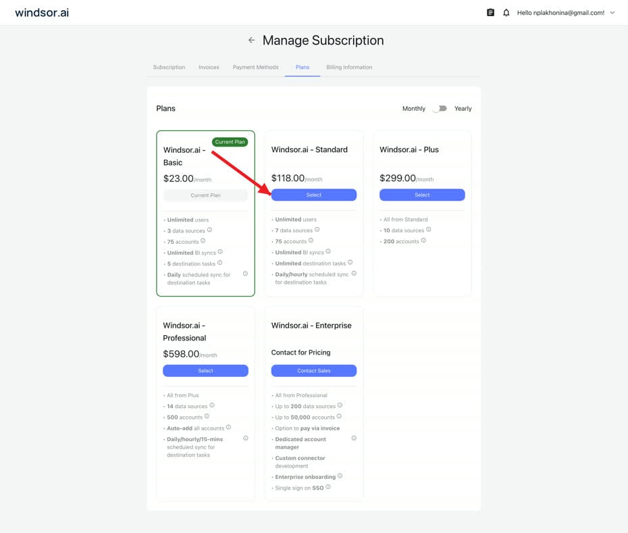Open info icon for Standard 75 accounts

311,240
